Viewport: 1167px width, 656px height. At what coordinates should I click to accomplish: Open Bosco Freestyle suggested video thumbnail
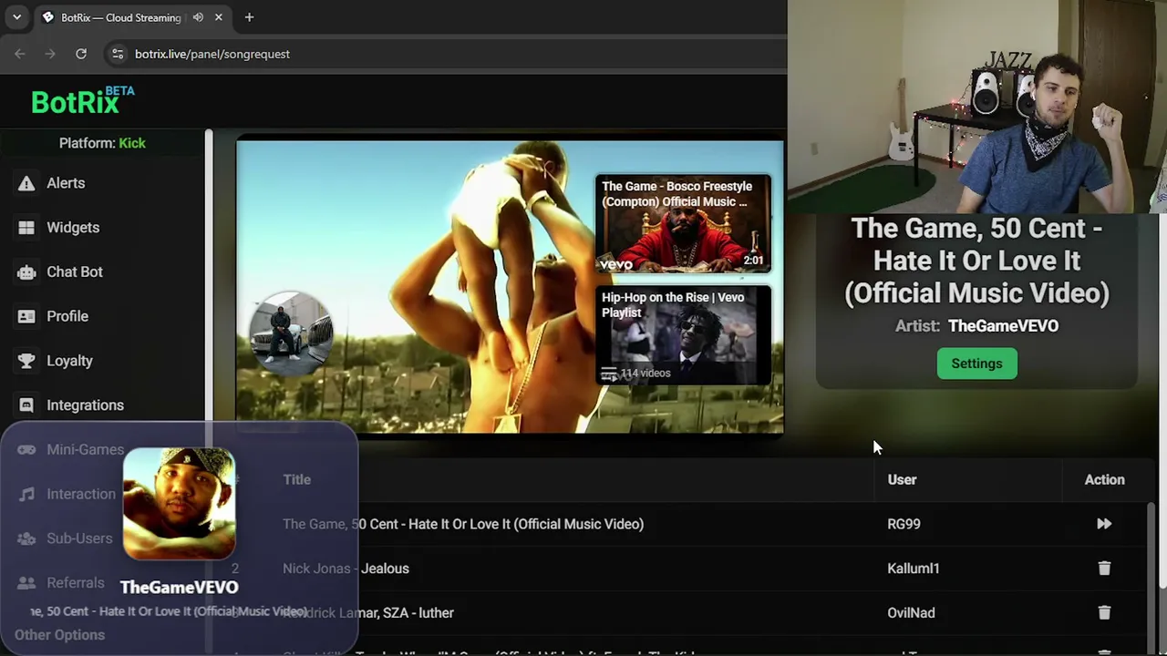click(683, 224)
